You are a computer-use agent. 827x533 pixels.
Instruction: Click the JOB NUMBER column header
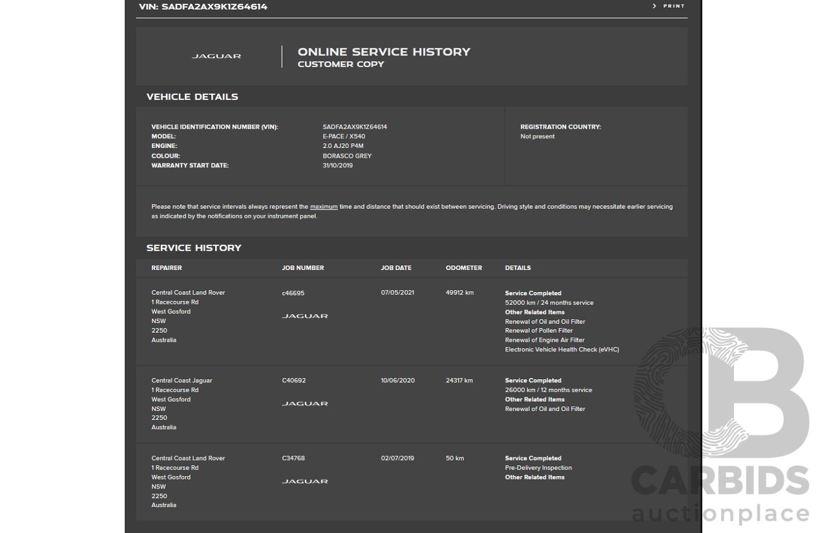[303, 268]
